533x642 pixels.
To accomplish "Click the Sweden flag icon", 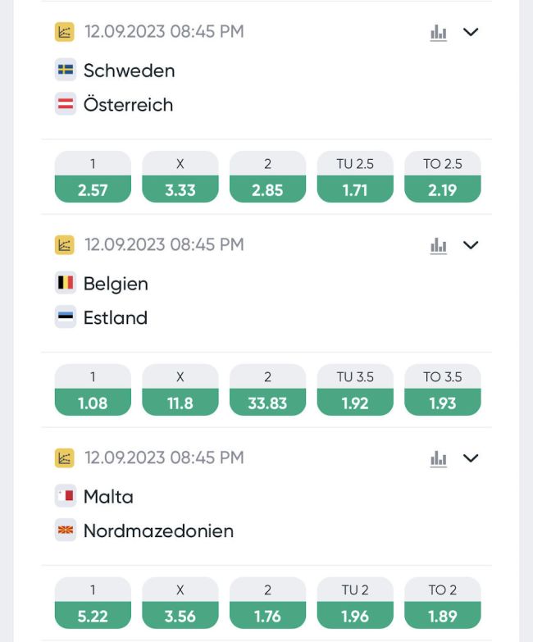I will 66,71.
